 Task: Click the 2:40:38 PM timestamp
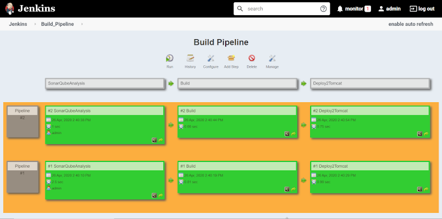click(x=71, y=120)
